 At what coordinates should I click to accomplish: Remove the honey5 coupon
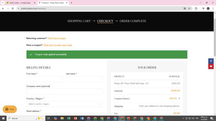click(179, 98)
